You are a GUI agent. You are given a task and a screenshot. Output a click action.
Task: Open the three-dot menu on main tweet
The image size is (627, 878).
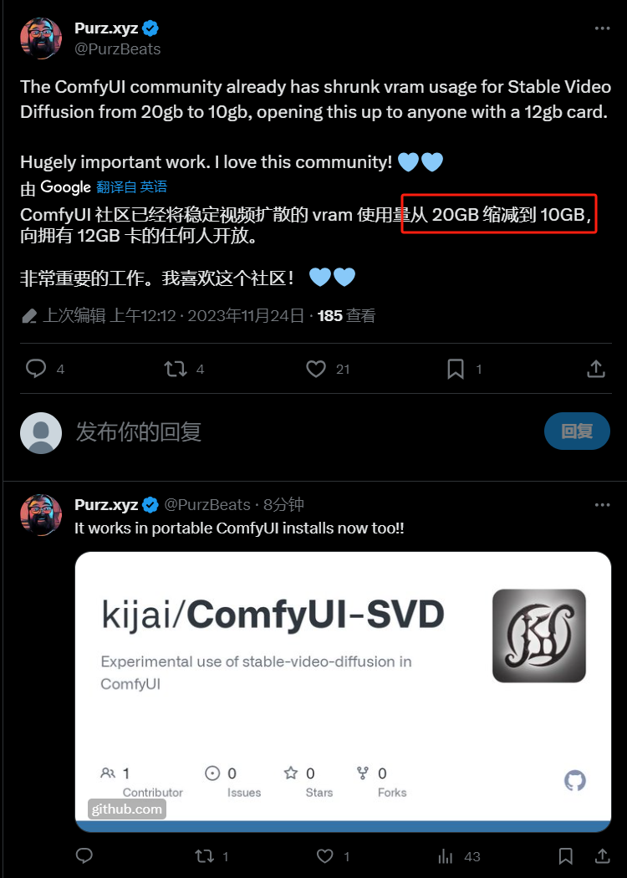click(x=602, y=28)
